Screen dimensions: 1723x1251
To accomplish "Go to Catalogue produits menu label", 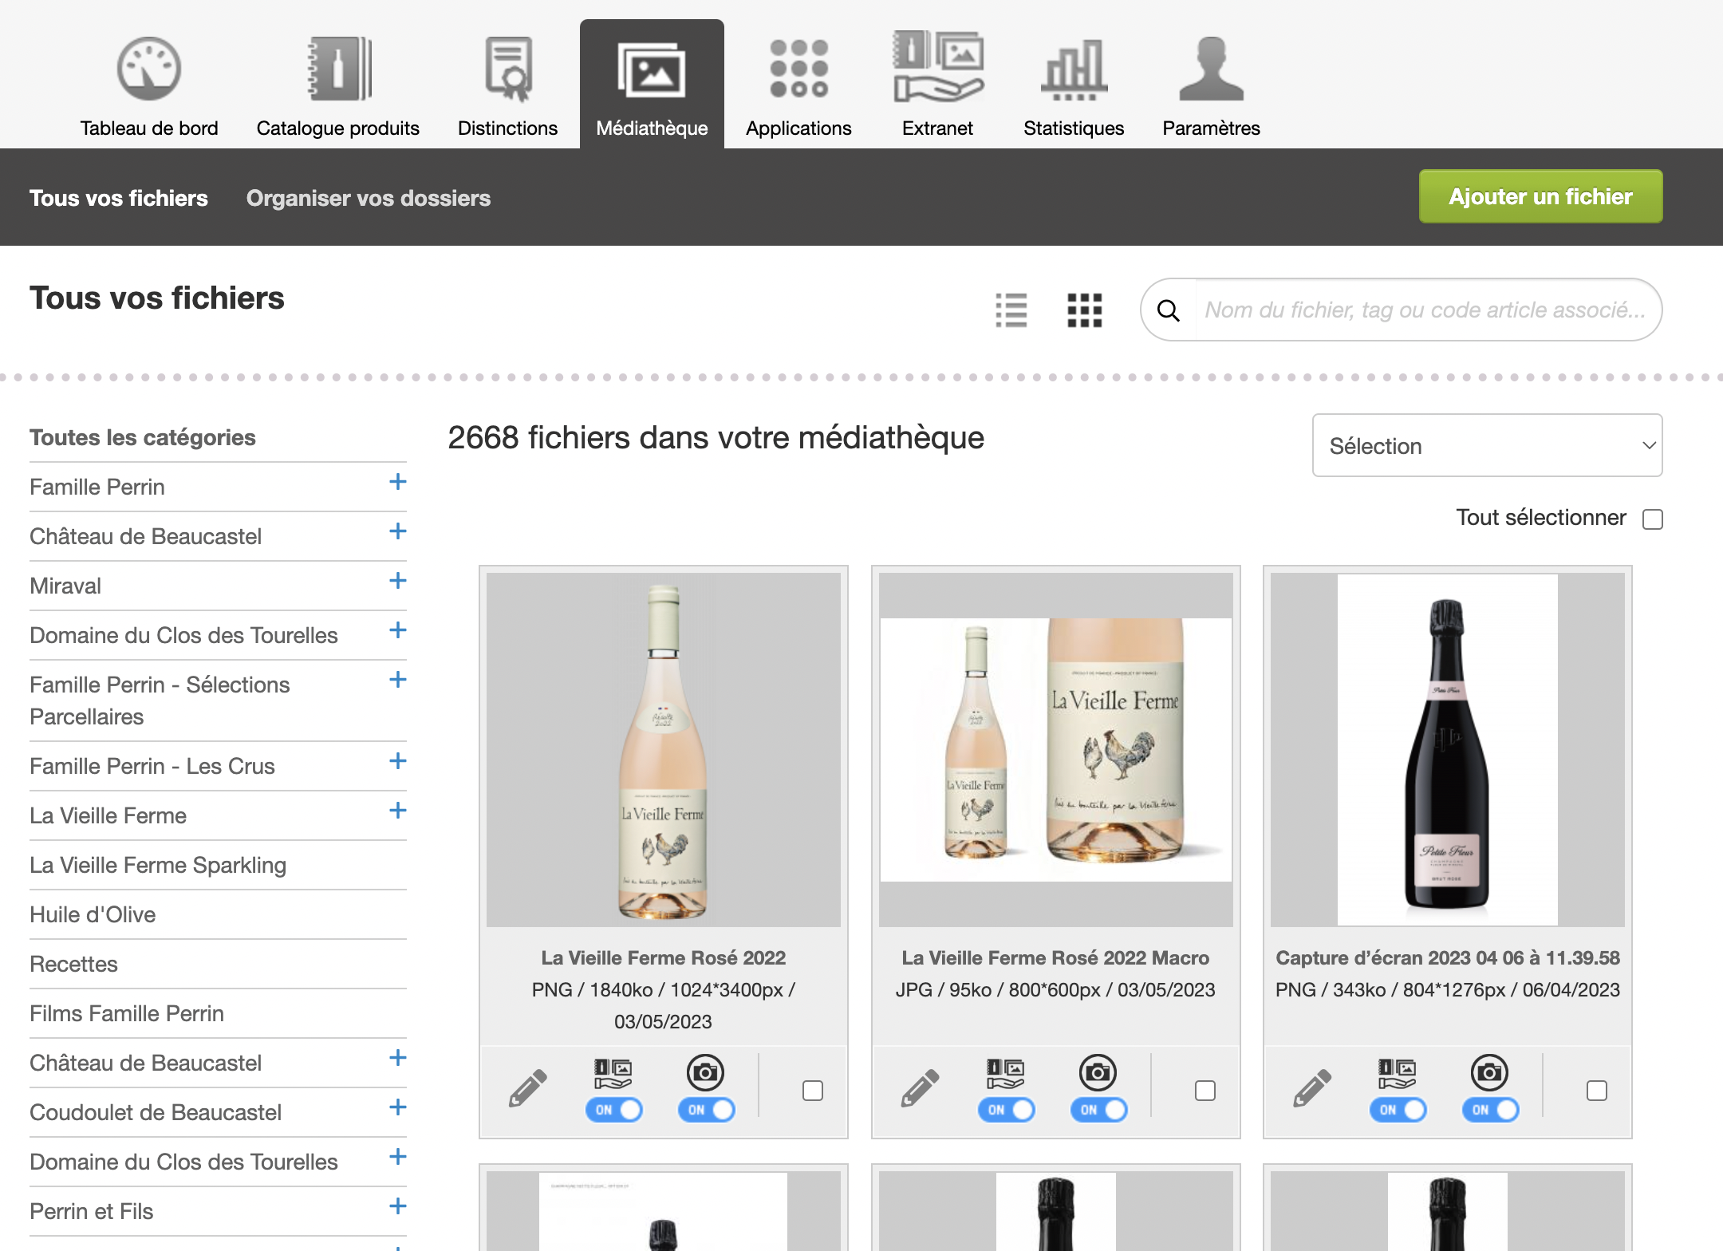I will tap(338, 128).
